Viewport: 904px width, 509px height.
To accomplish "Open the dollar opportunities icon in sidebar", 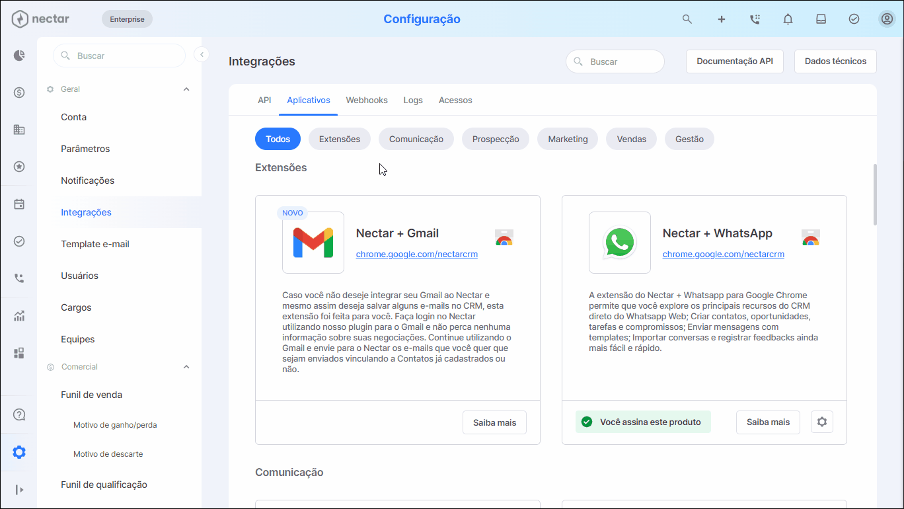I will 19,93.
